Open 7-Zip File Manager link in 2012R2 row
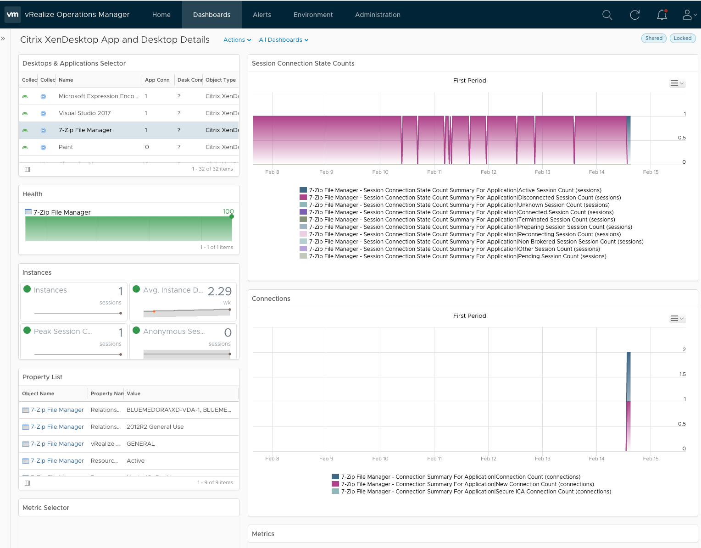Image resolution: width=701 pixels, height=548 pixels. click(x=57, y=427)
